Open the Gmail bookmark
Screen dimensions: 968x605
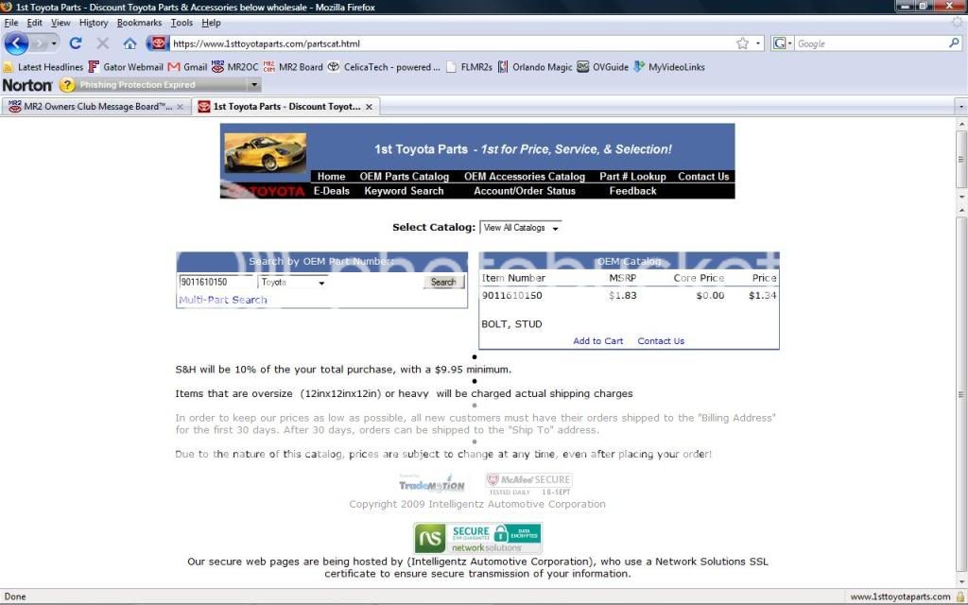coord(187,67)
